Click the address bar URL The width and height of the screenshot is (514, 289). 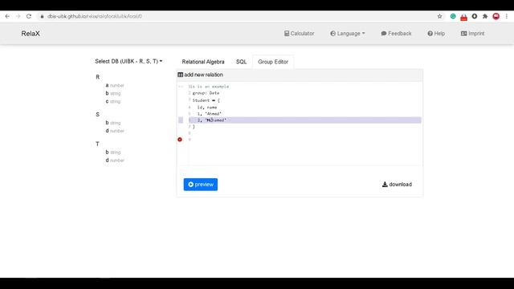point(95,16)
